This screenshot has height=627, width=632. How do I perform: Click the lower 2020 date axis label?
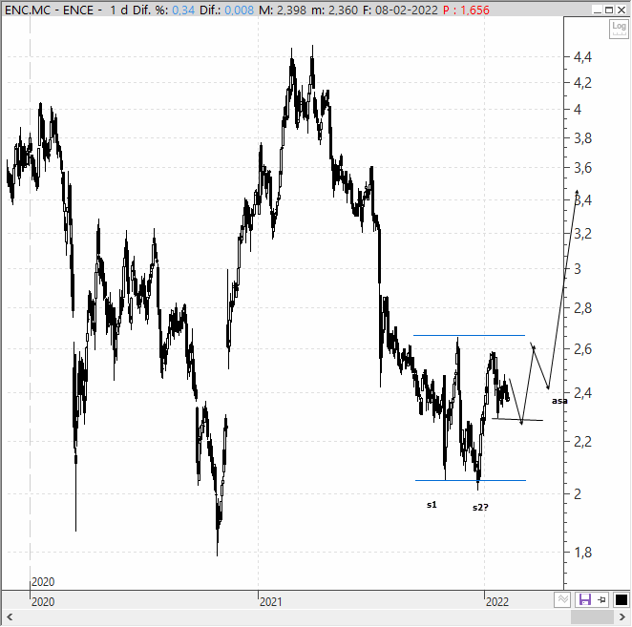pyautogui.click(x=43, y=601)
